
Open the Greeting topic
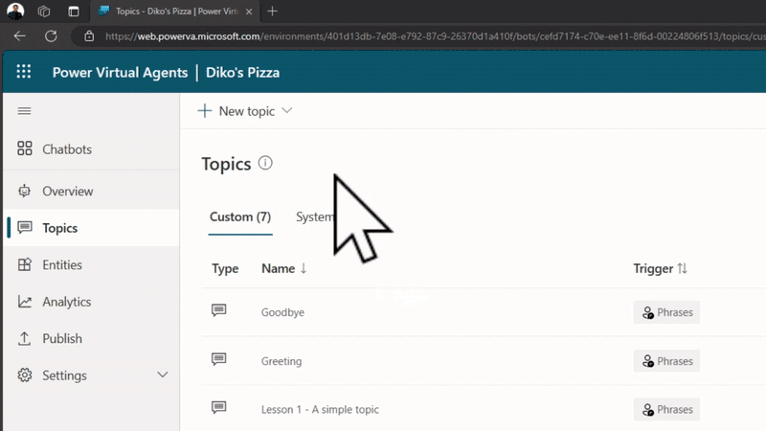(282, 361)
